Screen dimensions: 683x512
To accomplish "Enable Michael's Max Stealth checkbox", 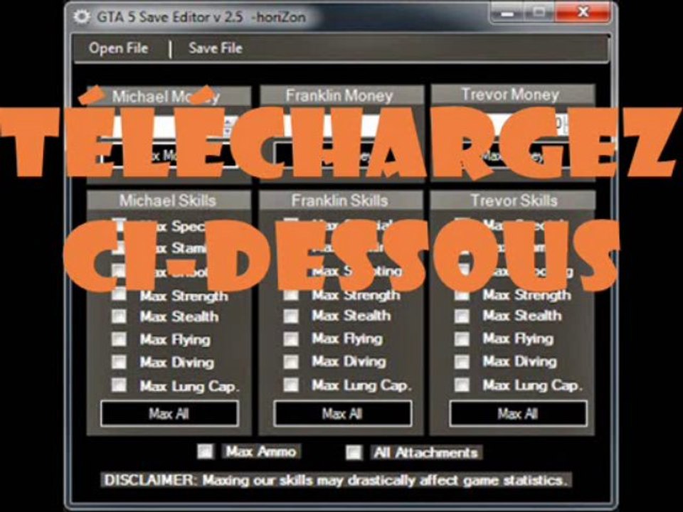I will (x=119, y=316).
